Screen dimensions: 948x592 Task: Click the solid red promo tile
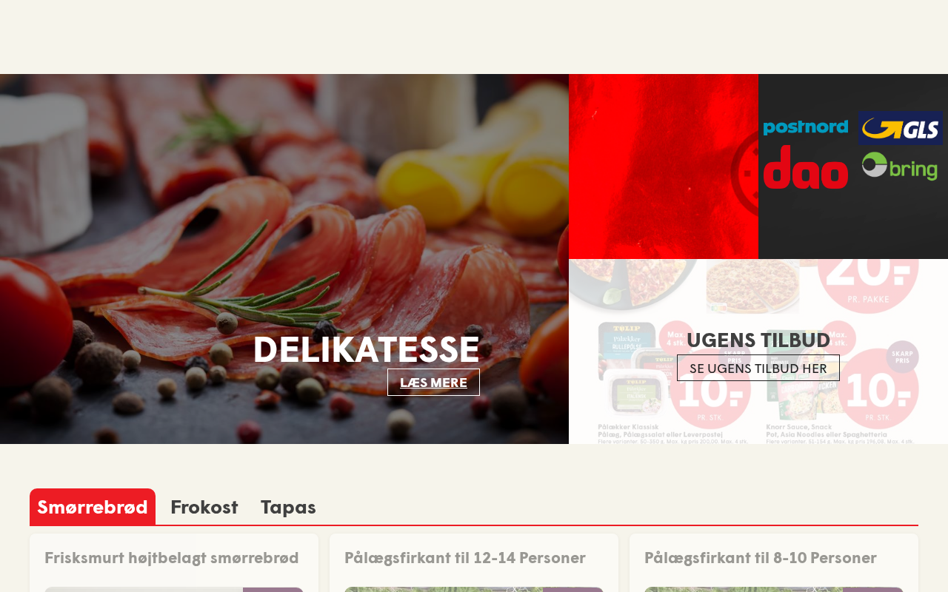(x=664, y=166)
